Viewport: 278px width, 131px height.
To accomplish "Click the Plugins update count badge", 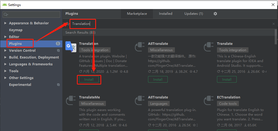I will point(58,43).
